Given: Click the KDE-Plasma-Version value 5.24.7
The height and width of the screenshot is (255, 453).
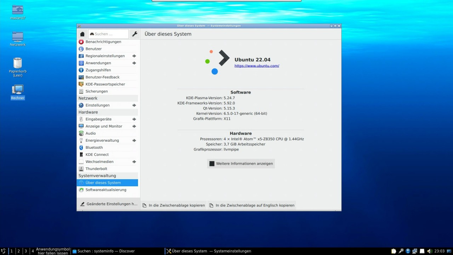Looking at the screenshot, I should tap(229, 98).
